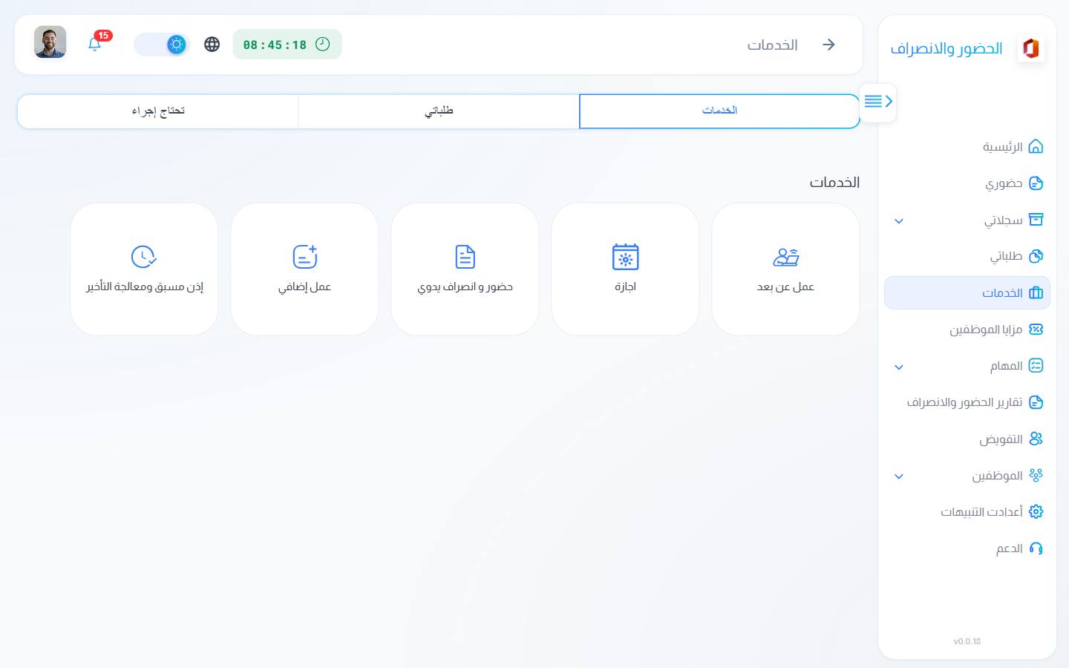This screenshot has height=668, width=1069.
Task: Open the عمل عن بعد service card
Action: tap(785, 269)
